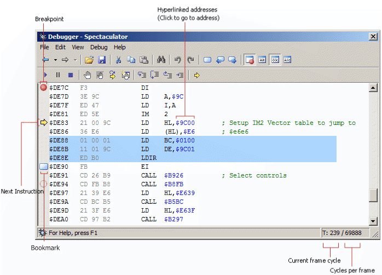This screenshot has width=382, height=275.
Task: Click the pause execution button
Action: 58,75
